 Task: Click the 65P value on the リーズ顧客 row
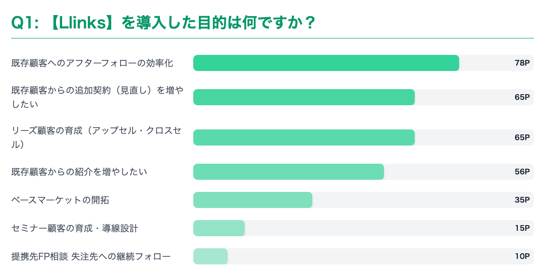(x=522, y=137)
